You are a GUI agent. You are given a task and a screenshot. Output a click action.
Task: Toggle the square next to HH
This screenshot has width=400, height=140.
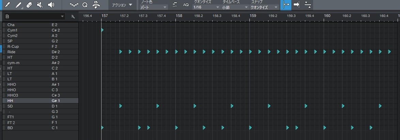click(x=4, y=101)
